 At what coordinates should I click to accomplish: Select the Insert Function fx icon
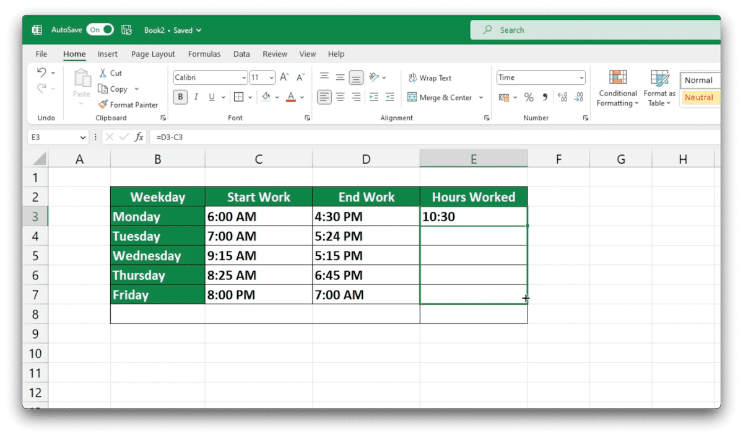(139, 137)
